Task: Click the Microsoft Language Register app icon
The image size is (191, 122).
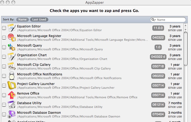Action: click(x=12, y=38)
